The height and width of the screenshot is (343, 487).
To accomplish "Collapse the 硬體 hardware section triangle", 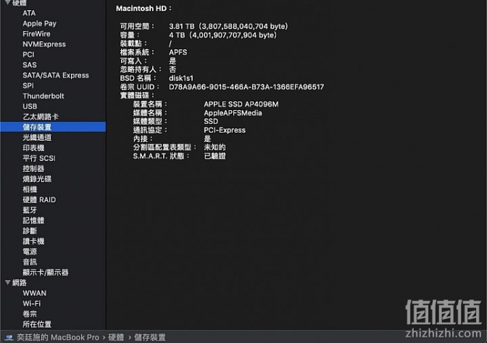I will click(8, 2).
